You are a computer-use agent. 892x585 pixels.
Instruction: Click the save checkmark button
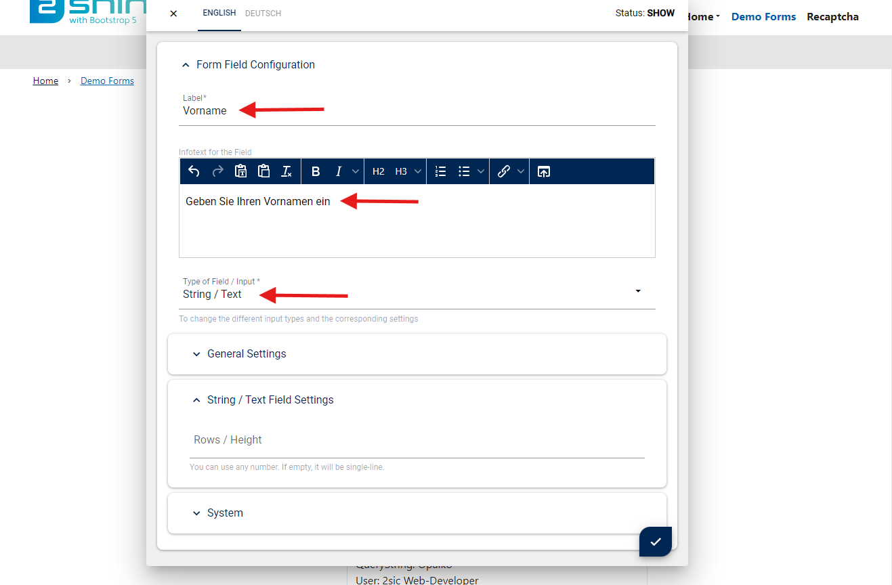point(655,542)
